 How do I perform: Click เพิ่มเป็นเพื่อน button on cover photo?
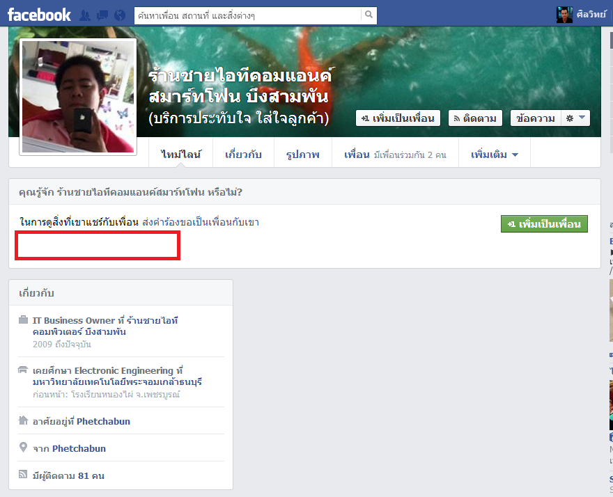[x=398, y=118]
